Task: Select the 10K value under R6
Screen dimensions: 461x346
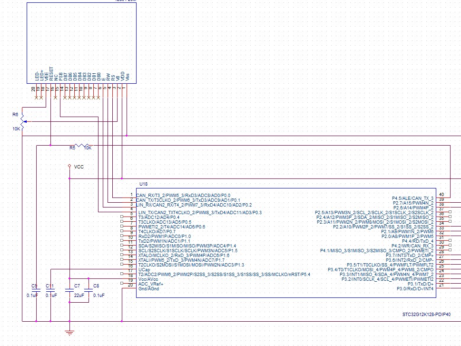Action: click(x=16, y=129)
